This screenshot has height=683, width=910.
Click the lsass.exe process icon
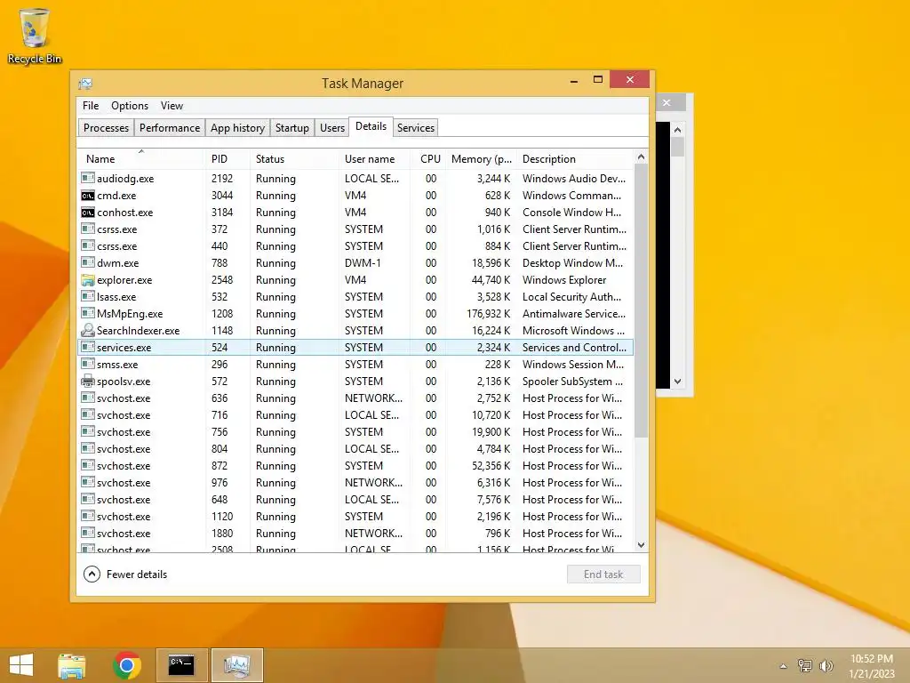88,296
